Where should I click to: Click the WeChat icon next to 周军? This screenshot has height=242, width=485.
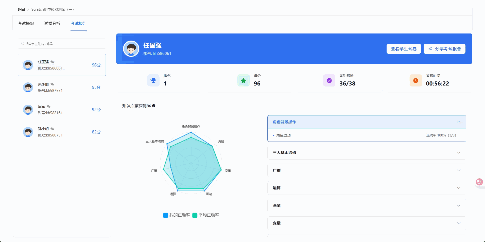(49, 107)
